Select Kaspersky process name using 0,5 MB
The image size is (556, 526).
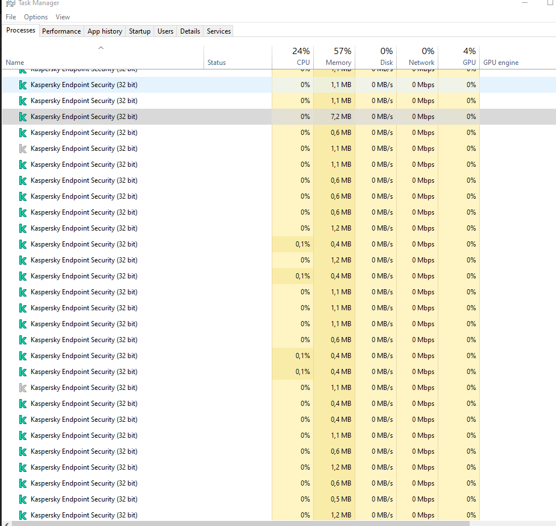pyautogui.click(x=84, y=499)
